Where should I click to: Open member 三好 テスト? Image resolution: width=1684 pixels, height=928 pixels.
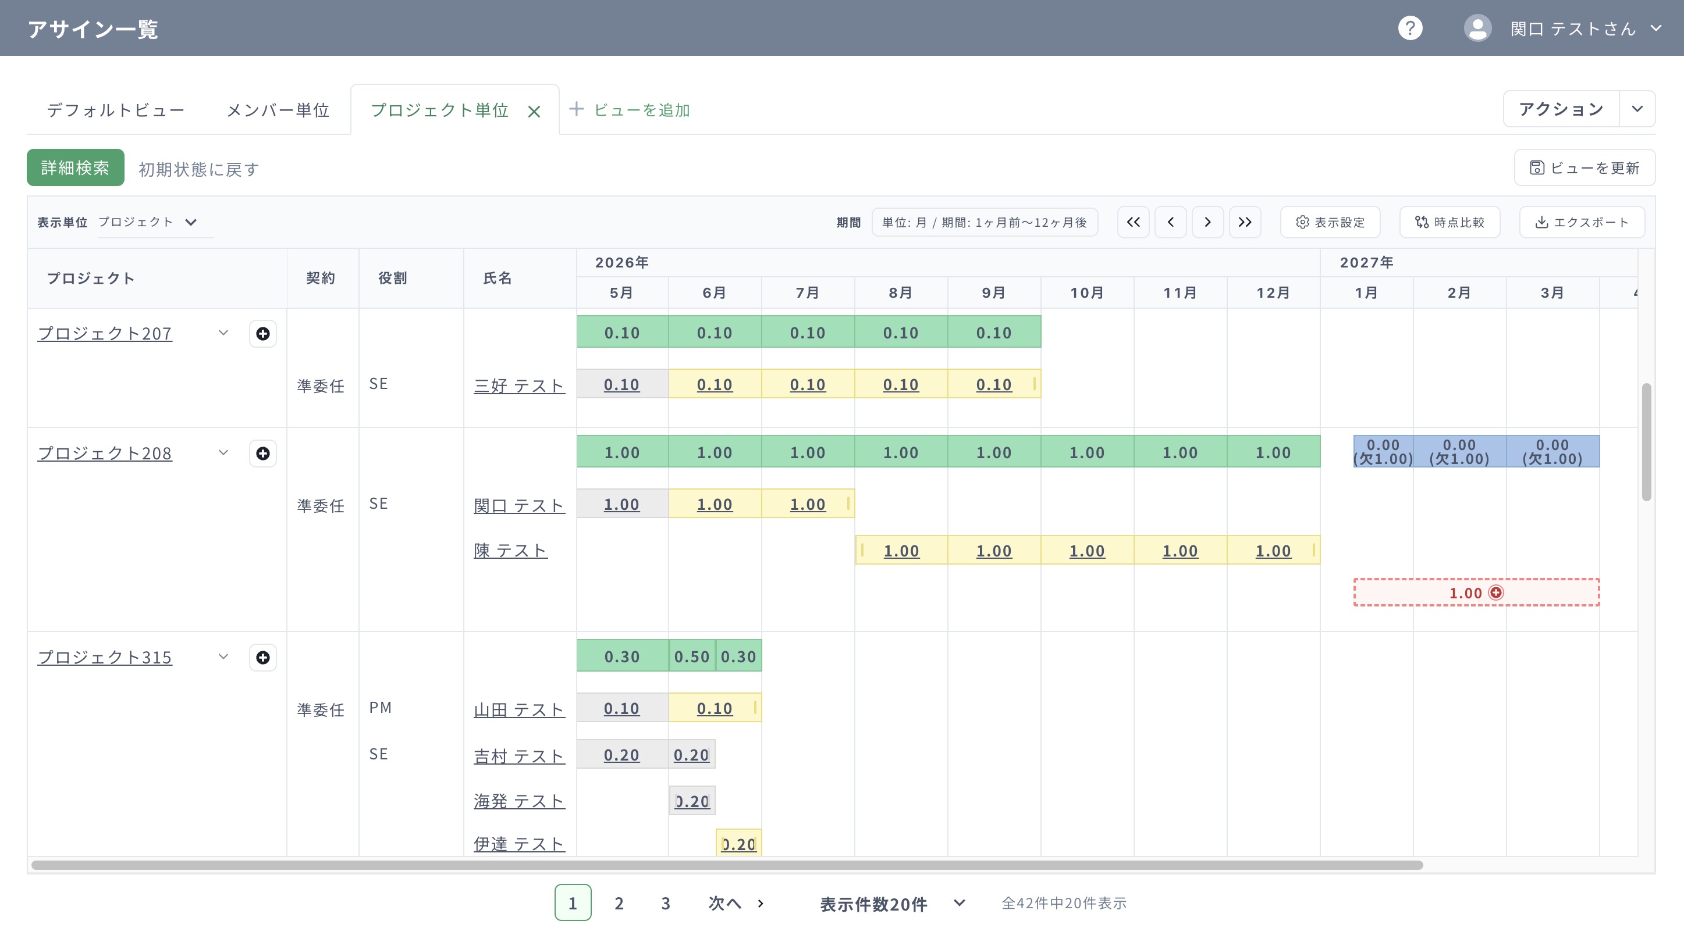pos(519,386)
